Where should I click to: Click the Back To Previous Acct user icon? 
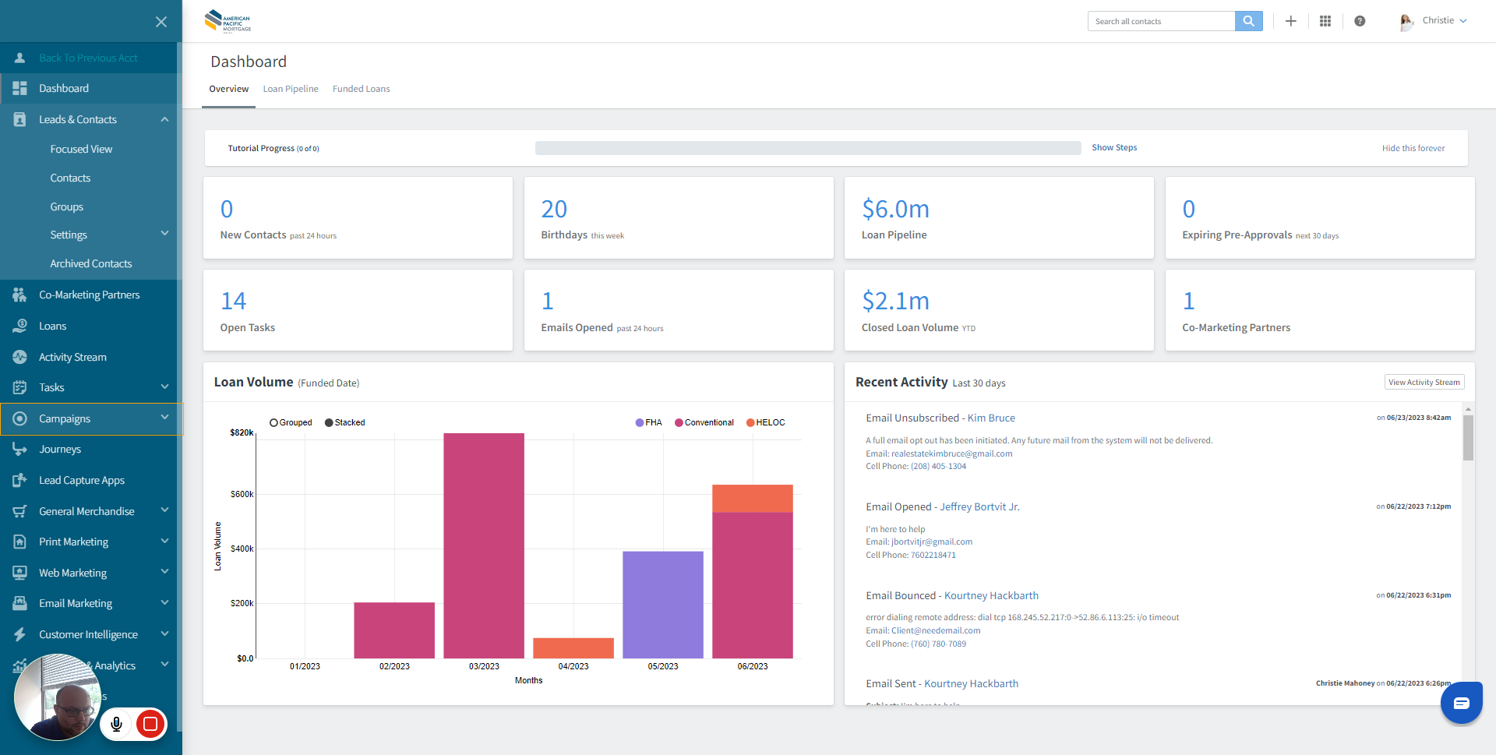pos(20,58)
